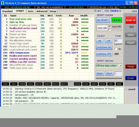
Task: Turn SMART control ON
Action: (x=100, y=41)
